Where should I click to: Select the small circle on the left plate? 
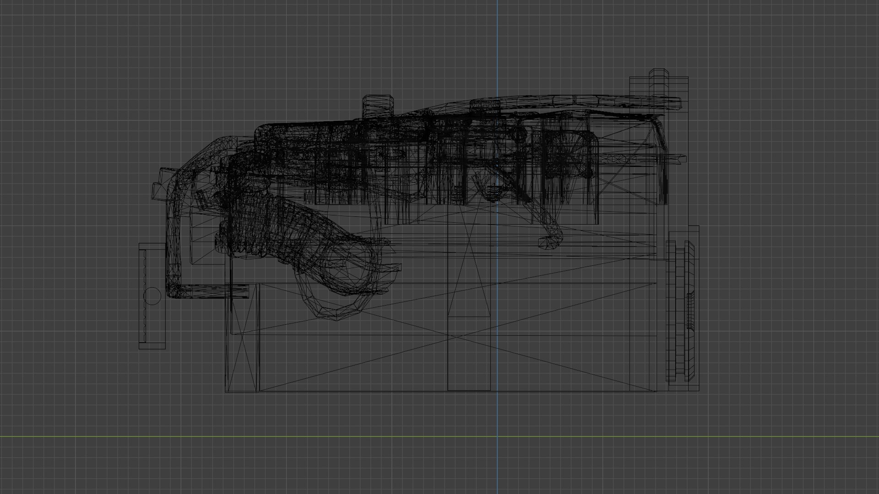152,295
